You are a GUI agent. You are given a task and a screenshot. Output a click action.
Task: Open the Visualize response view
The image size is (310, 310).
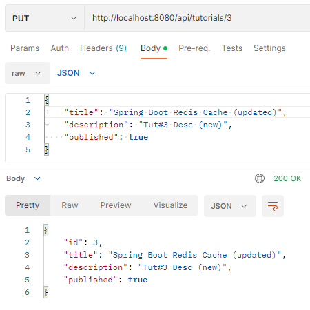[x=170, y=205]
